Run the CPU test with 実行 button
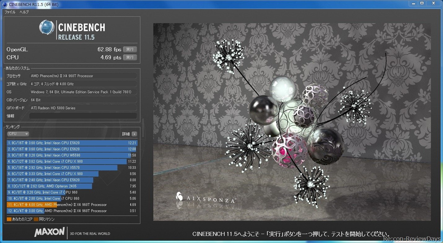Screen dimensions: 443x243 [130, 57]
